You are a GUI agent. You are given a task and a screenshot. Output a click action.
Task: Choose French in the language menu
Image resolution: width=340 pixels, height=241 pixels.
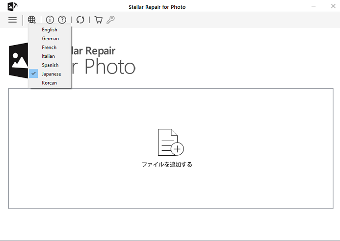click(x=49, y=48)
